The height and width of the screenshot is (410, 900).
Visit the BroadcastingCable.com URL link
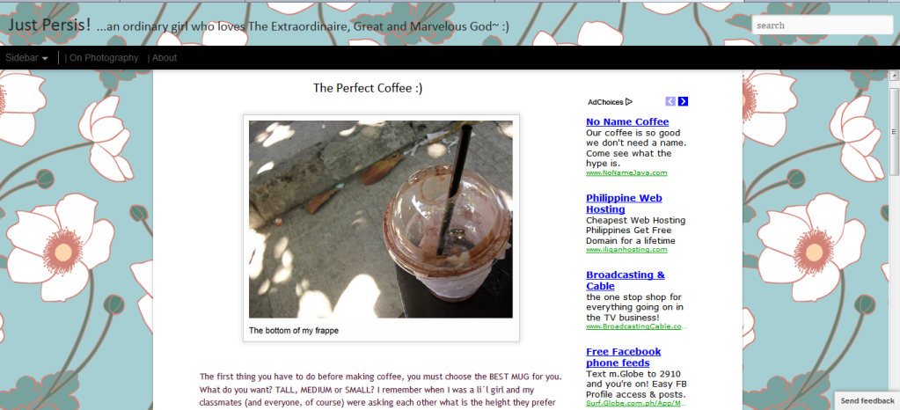coord(636,326)
